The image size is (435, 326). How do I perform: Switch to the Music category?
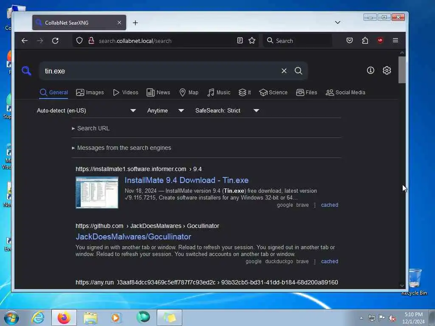[x=219, y=92]
